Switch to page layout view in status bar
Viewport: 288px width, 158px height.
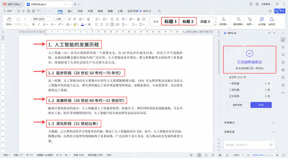(199, 155)
